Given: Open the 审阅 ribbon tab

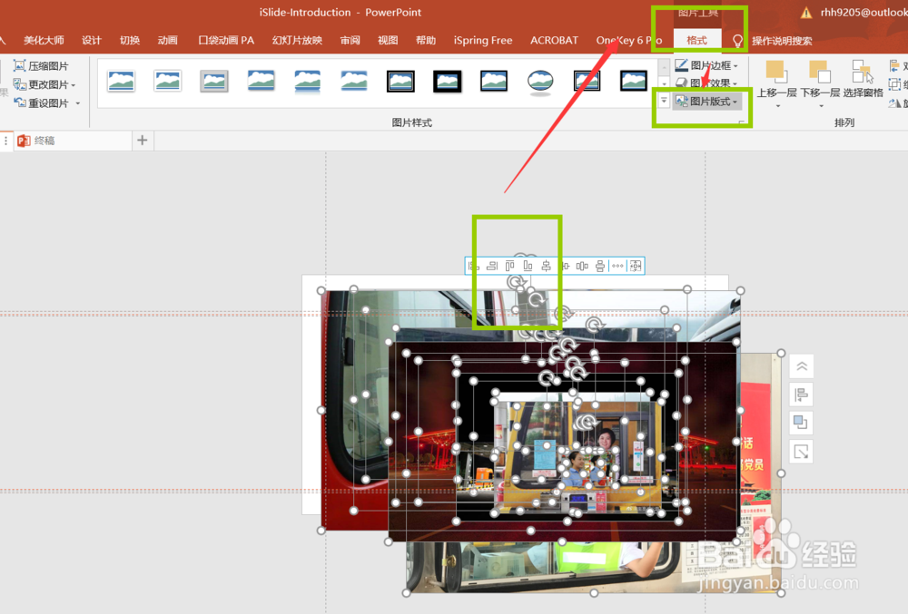Looking at the screenshot, I should [350, 41].
